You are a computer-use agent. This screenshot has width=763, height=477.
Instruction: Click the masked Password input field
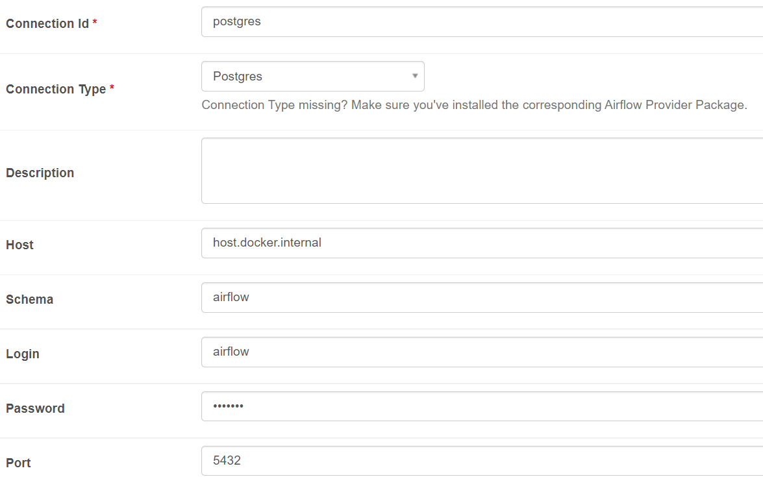coord(482,406)
